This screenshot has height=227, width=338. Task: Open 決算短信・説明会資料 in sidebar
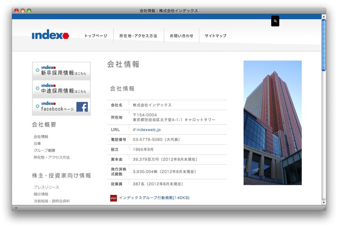click(x=52, y=201)
